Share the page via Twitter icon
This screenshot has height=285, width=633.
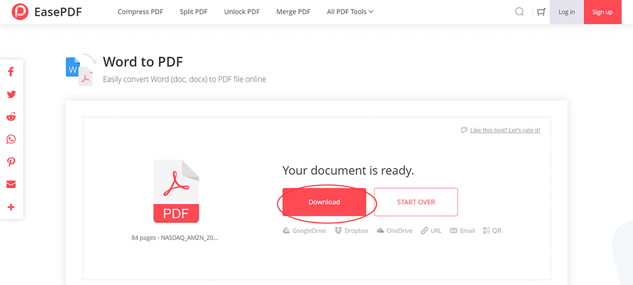(11, 94)
